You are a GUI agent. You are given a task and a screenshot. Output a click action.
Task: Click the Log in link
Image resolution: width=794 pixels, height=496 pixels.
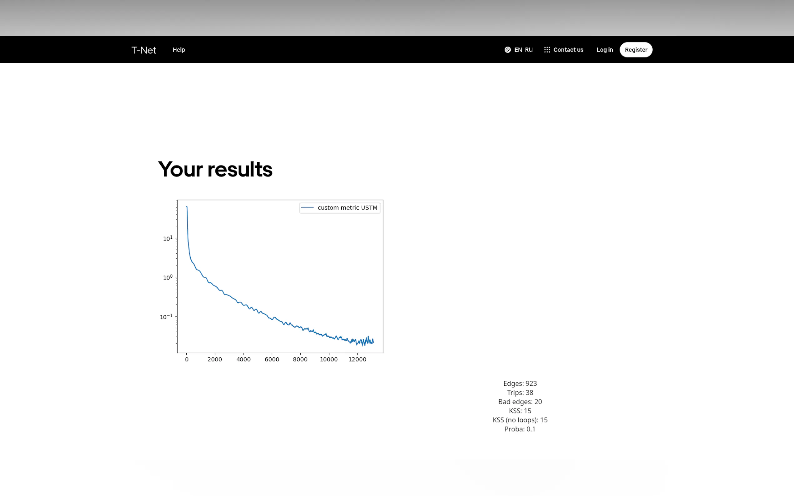605,50
